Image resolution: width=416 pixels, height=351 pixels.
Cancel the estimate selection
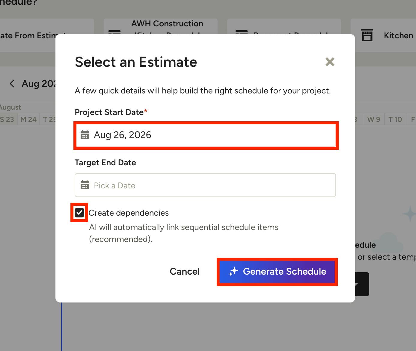coord(185,271)
